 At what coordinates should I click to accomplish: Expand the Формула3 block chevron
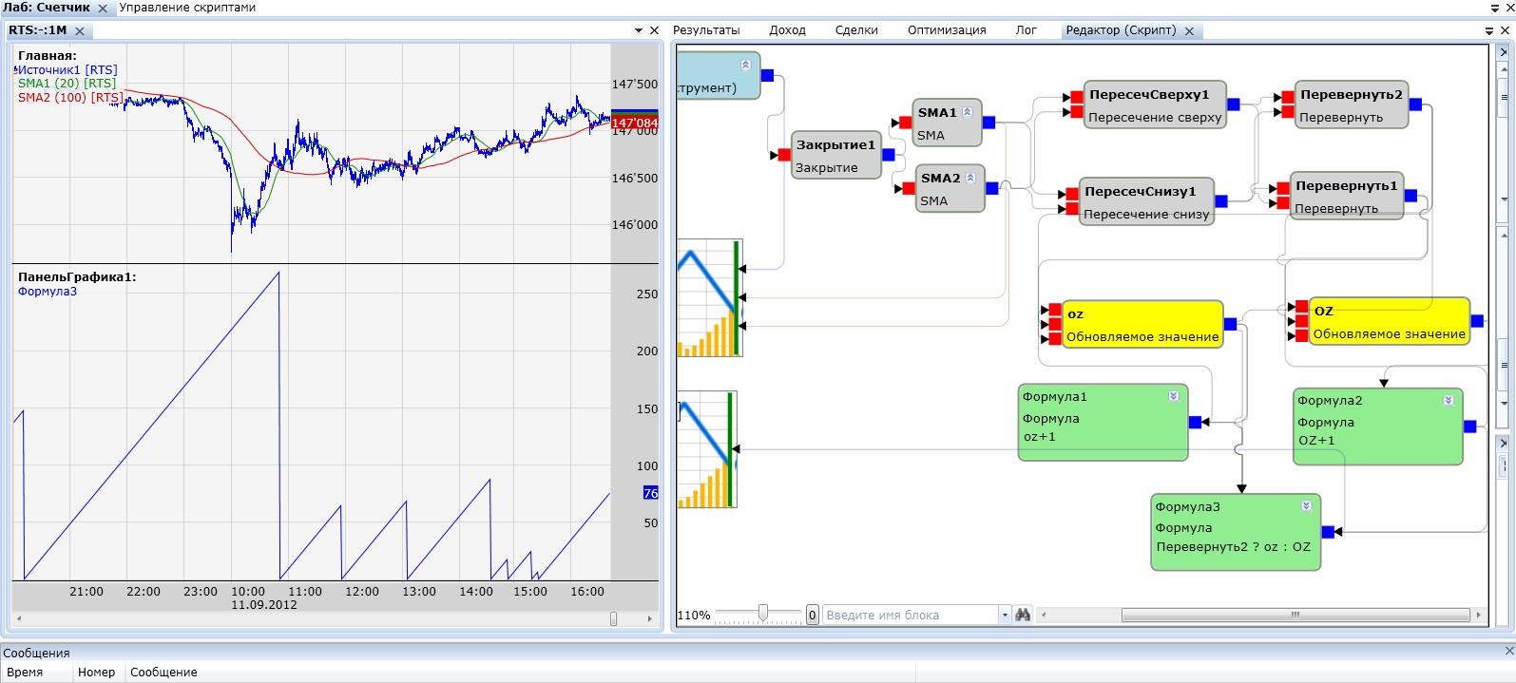pyautogui.click(x=1307, y=506)
